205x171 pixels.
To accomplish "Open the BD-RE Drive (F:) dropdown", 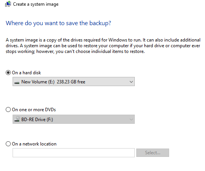I will [x=74, y=119].
